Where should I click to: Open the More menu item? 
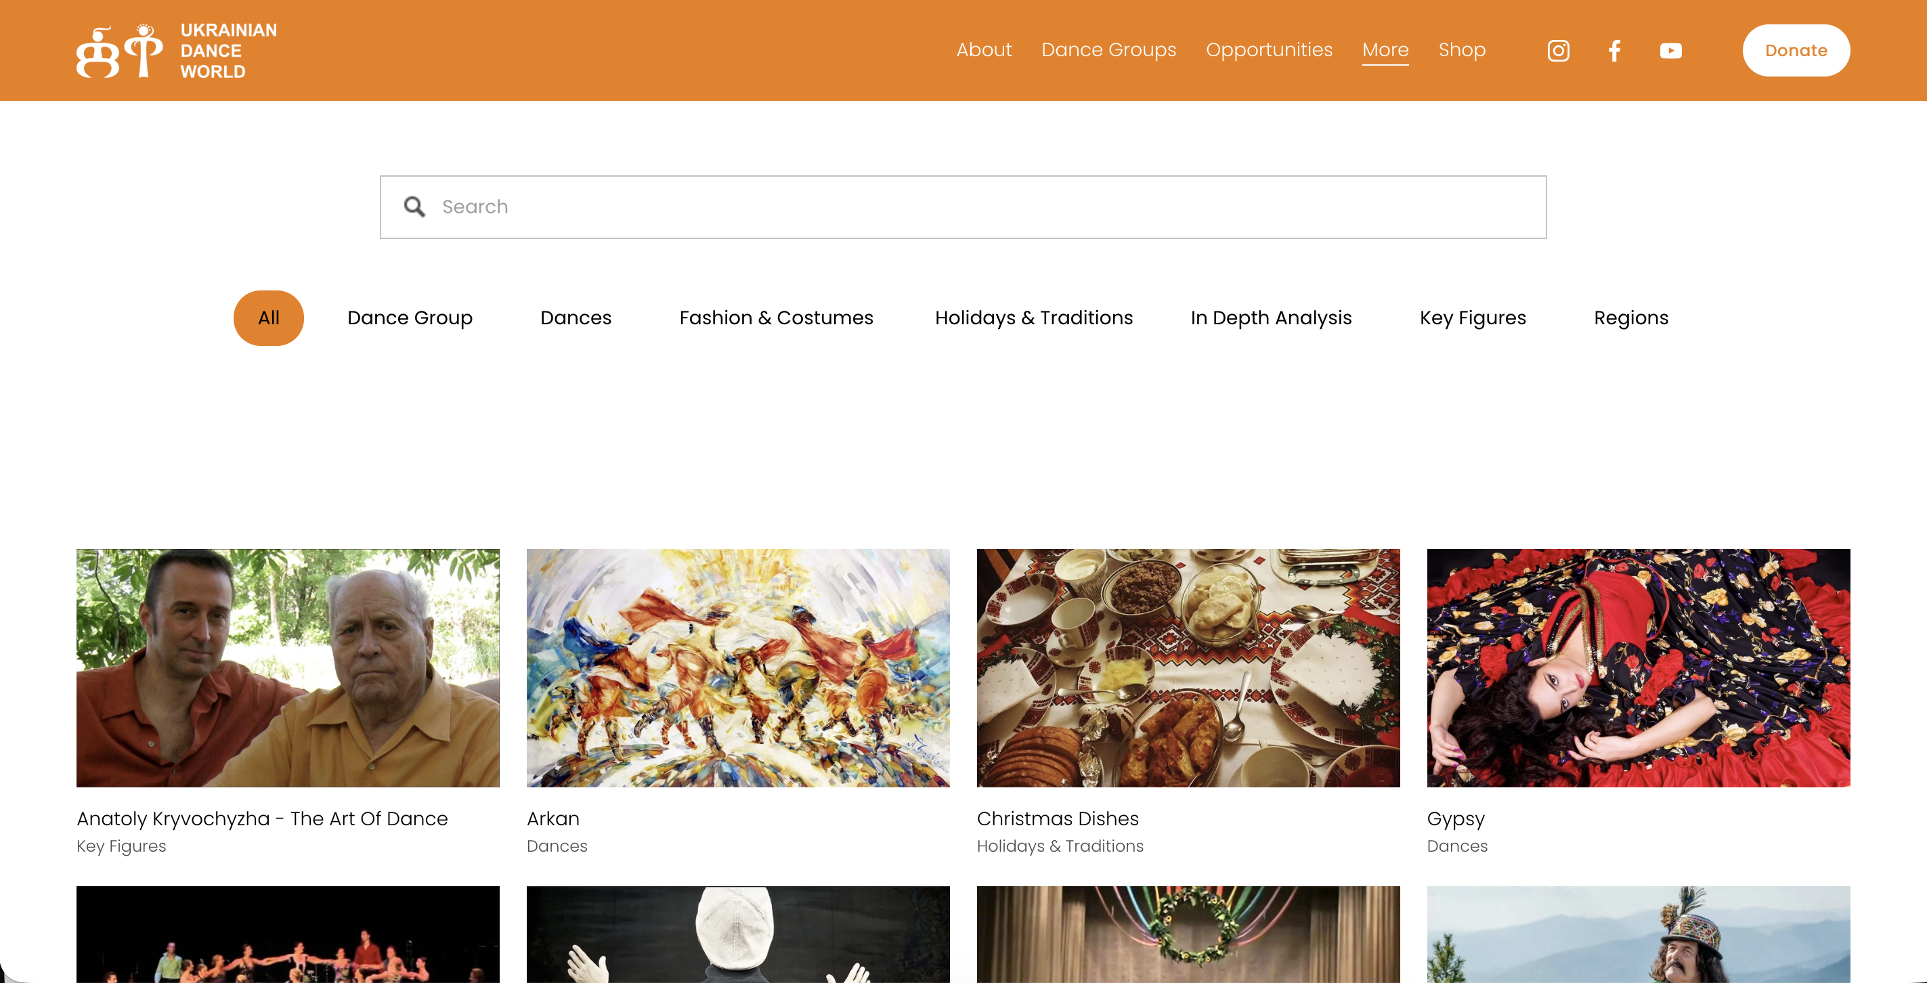point(1385,50)
